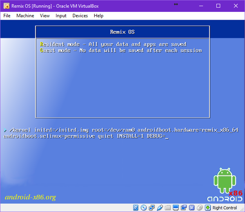Click the mouse integration status icon
245x212 pixels.
pyautogui.click(x=200, y=208)
